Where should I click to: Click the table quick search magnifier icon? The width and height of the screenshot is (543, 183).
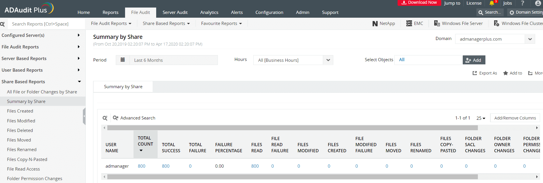coord(105,118)
